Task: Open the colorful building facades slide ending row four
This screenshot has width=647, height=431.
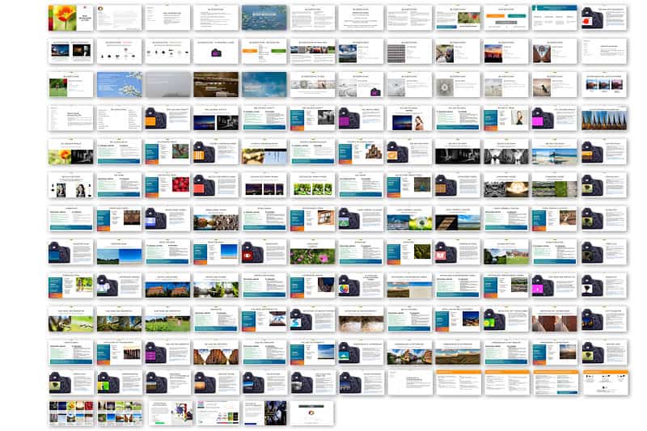Action: pyautogui.click(x=603, y=119)
